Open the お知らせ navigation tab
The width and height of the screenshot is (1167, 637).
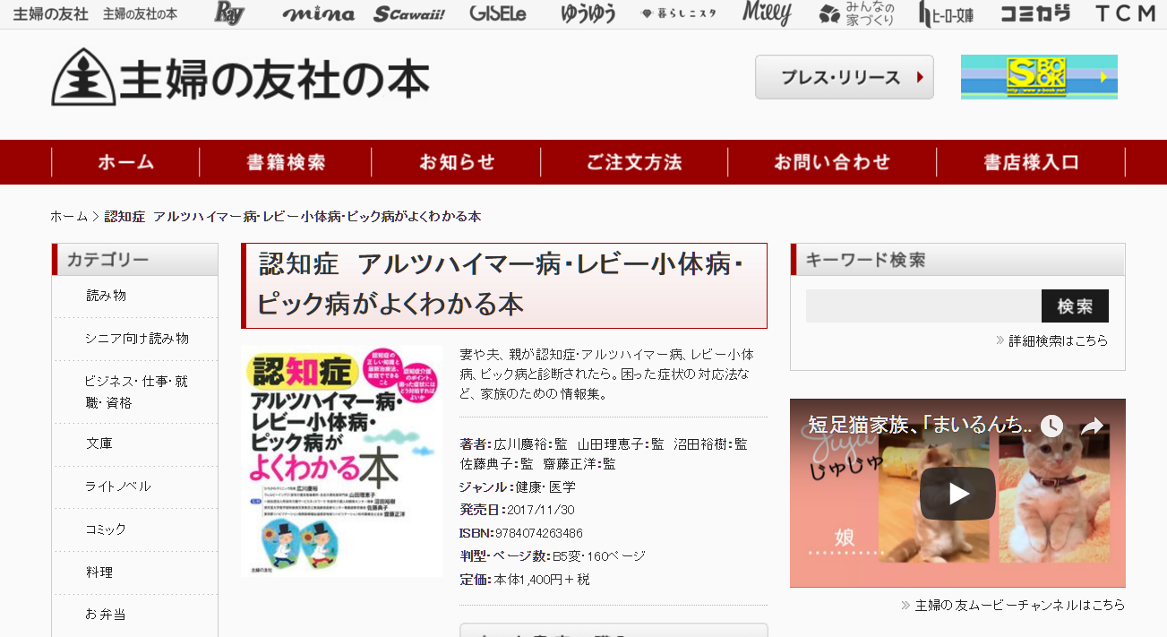click(x=457, y=162)
